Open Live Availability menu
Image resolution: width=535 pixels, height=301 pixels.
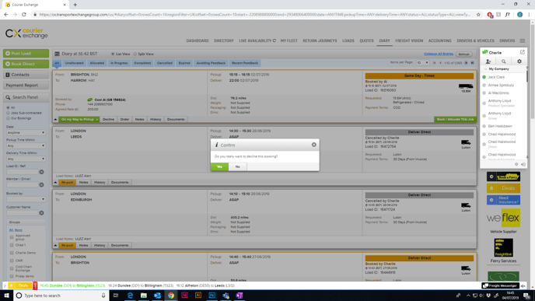(x=257, y=40)
